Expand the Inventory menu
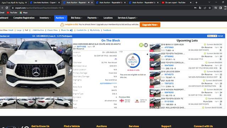227x128 pixels. 45,18
